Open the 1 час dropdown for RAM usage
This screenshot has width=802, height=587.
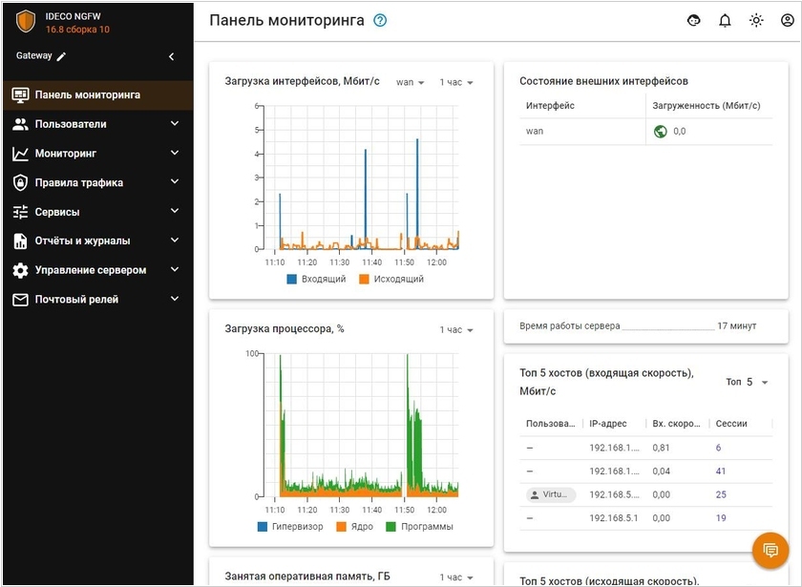coord(456,577)
